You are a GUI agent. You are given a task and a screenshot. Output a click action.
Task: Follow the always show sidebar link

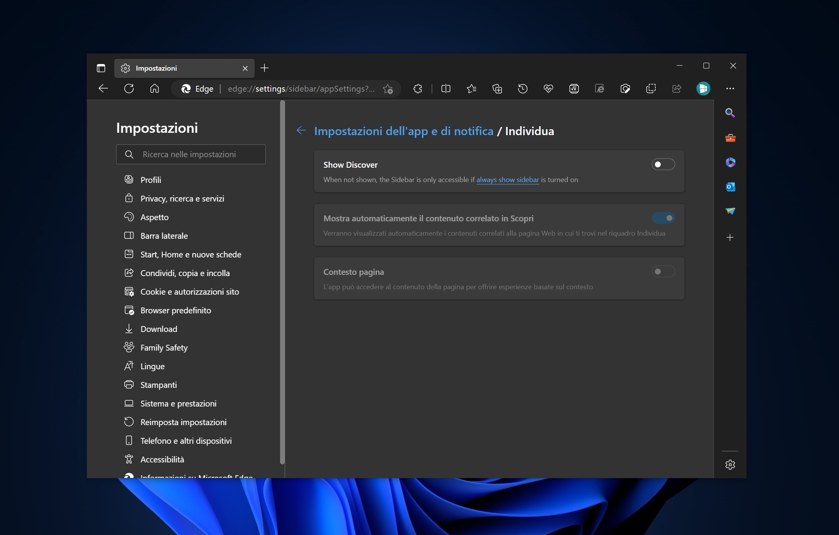pyautogui.click(x=508, y=180)
